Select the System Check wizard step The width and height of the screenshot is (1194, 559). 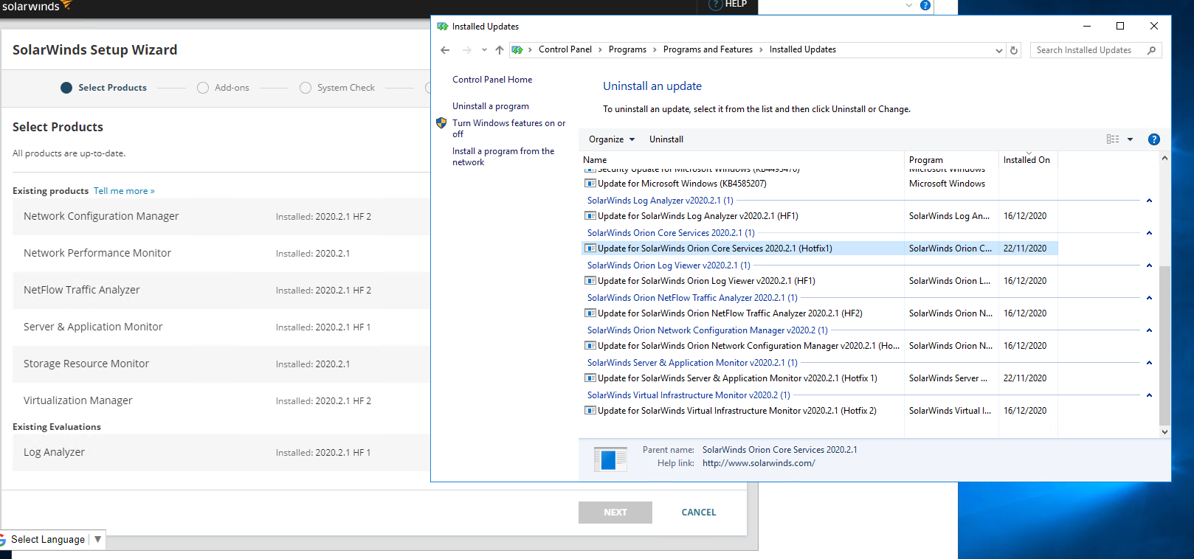pyautogui.click(x=337, y=88)
